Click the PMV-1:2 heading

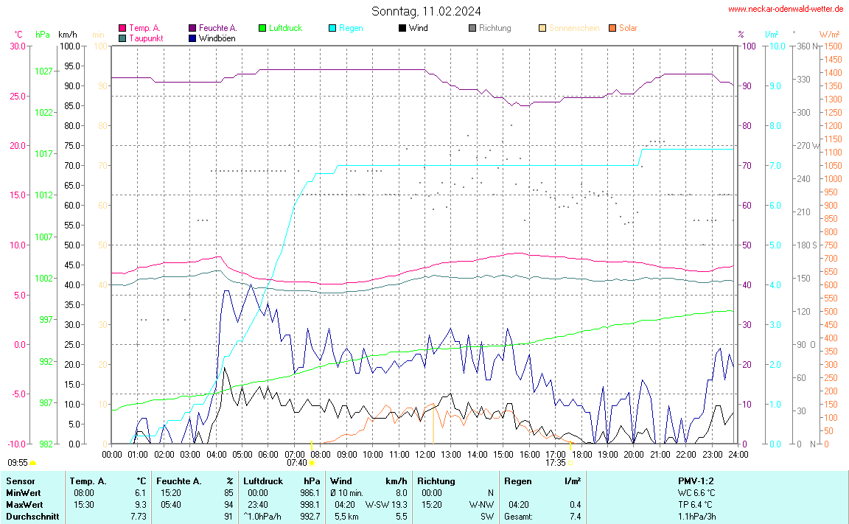(x=696, y=481)
